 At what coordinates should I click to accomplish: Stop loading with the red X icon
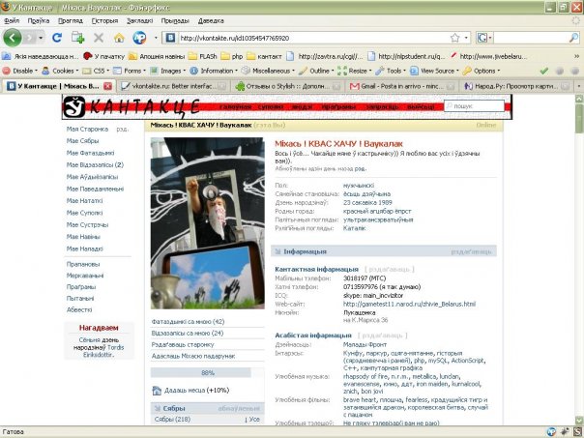tap(98, 38)
